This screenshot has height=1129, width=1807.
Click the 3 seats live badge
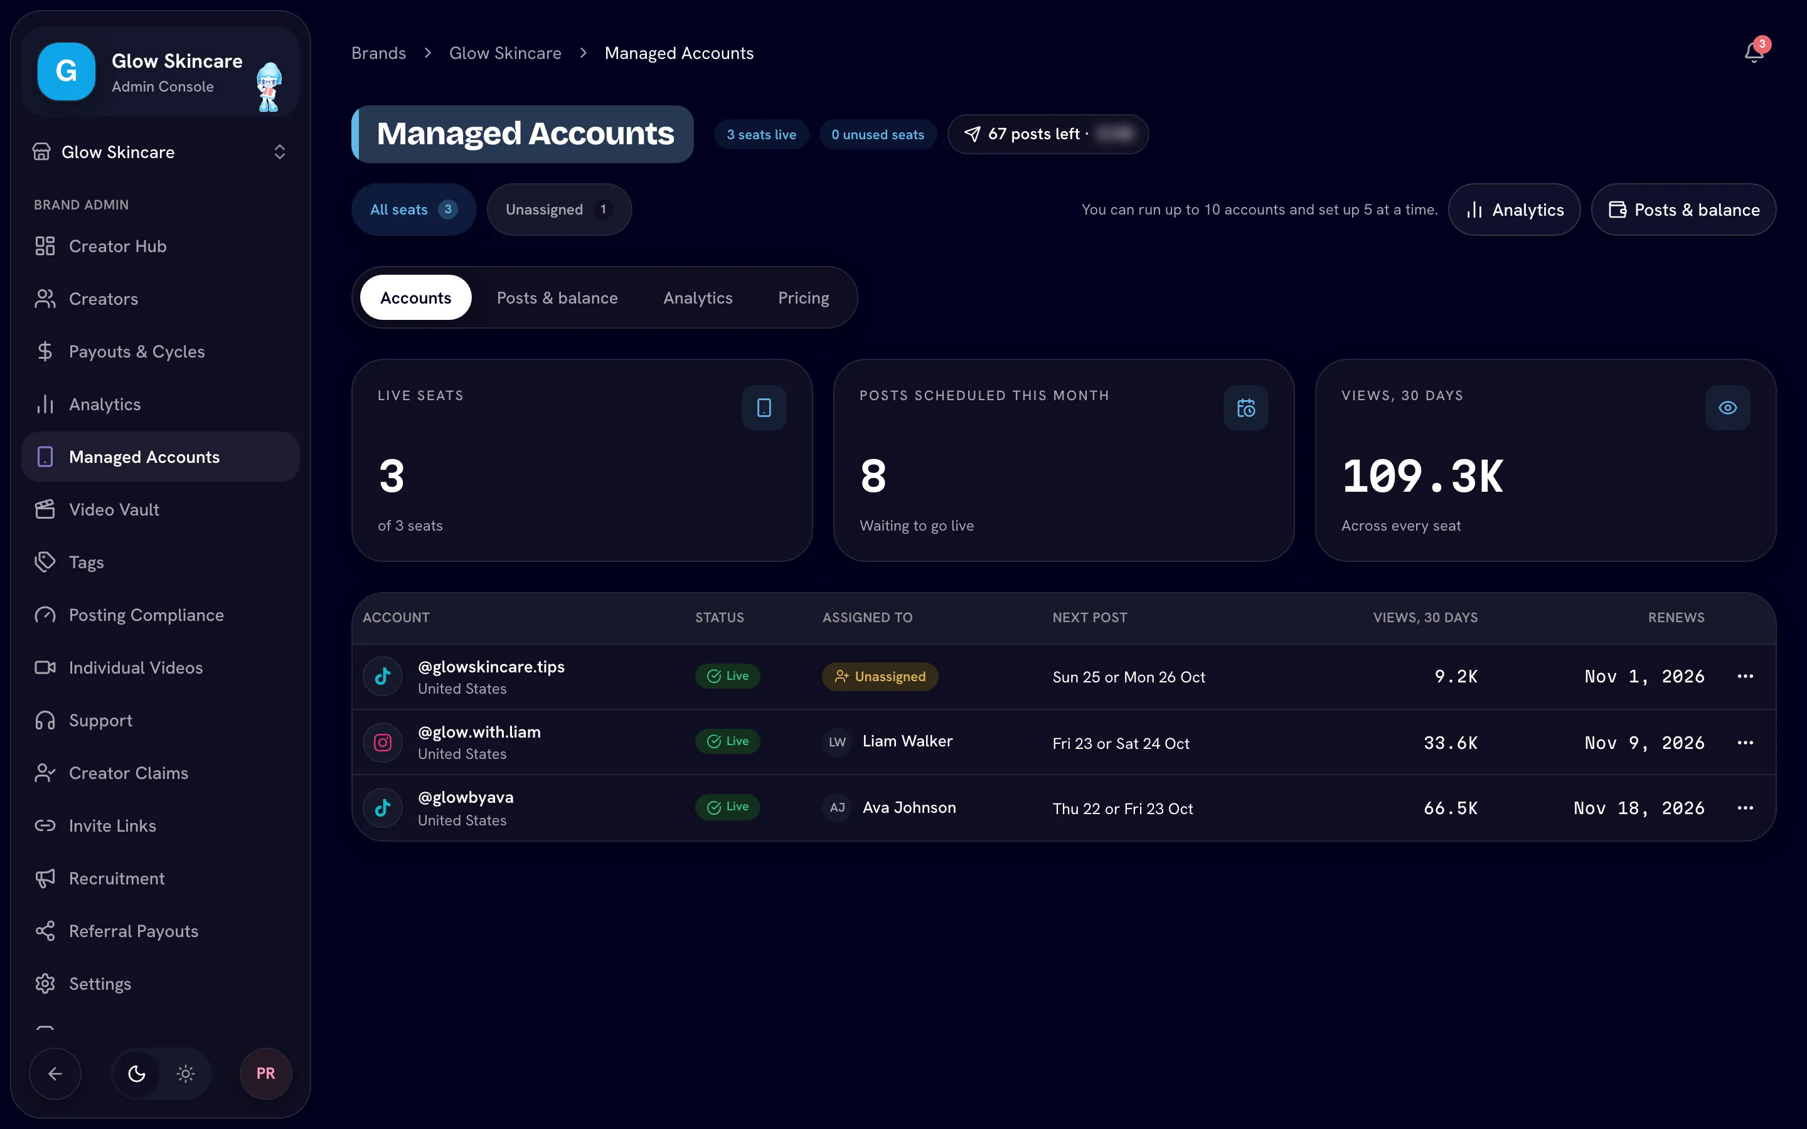761,134
